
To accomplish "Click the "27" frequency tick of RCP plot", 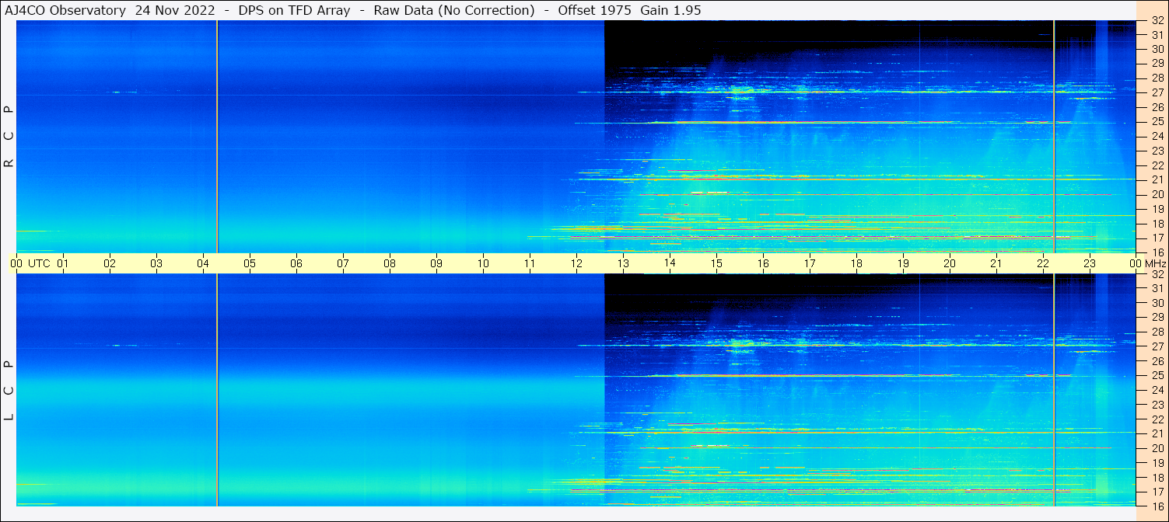I will click(x=1157, y=92).
